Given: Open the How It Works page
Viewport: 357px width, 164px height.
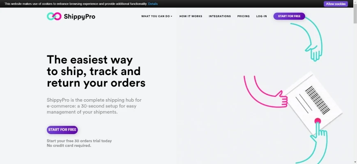Looking at the screenshot, I should point(191,16).
